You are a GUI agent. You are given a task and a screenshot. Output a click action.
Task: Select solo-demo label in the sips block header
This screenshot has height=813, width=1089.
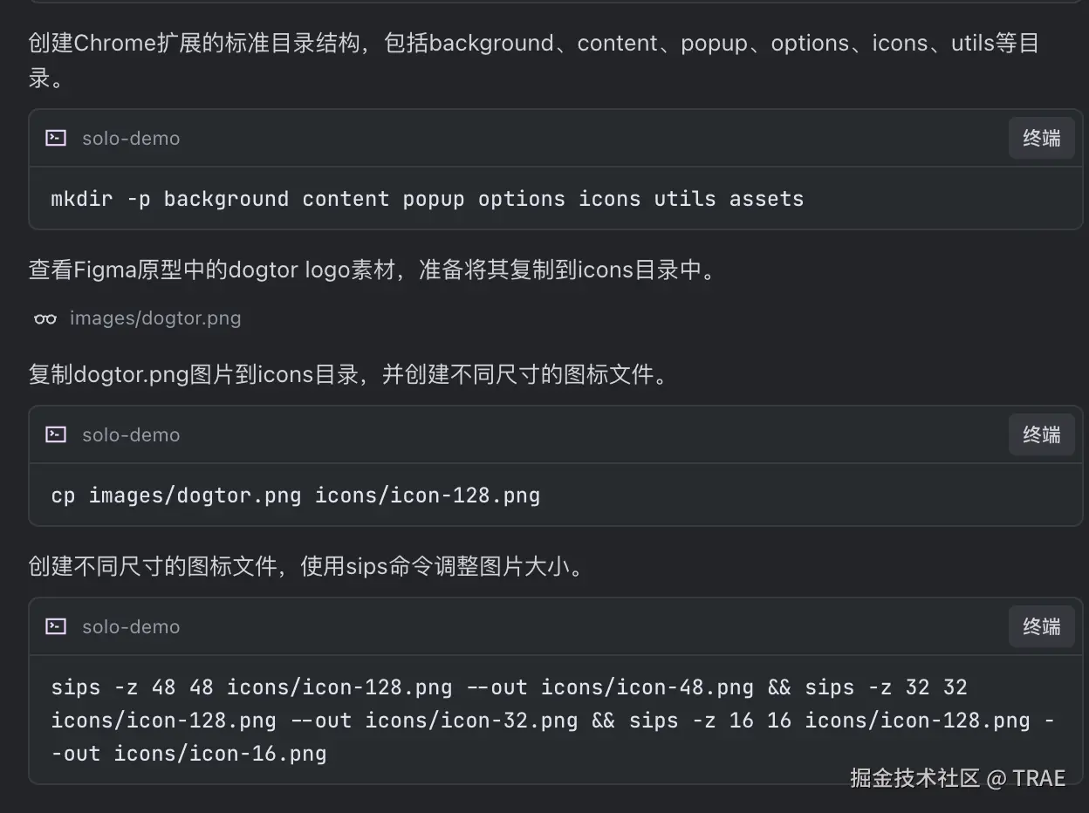(131, 626)
